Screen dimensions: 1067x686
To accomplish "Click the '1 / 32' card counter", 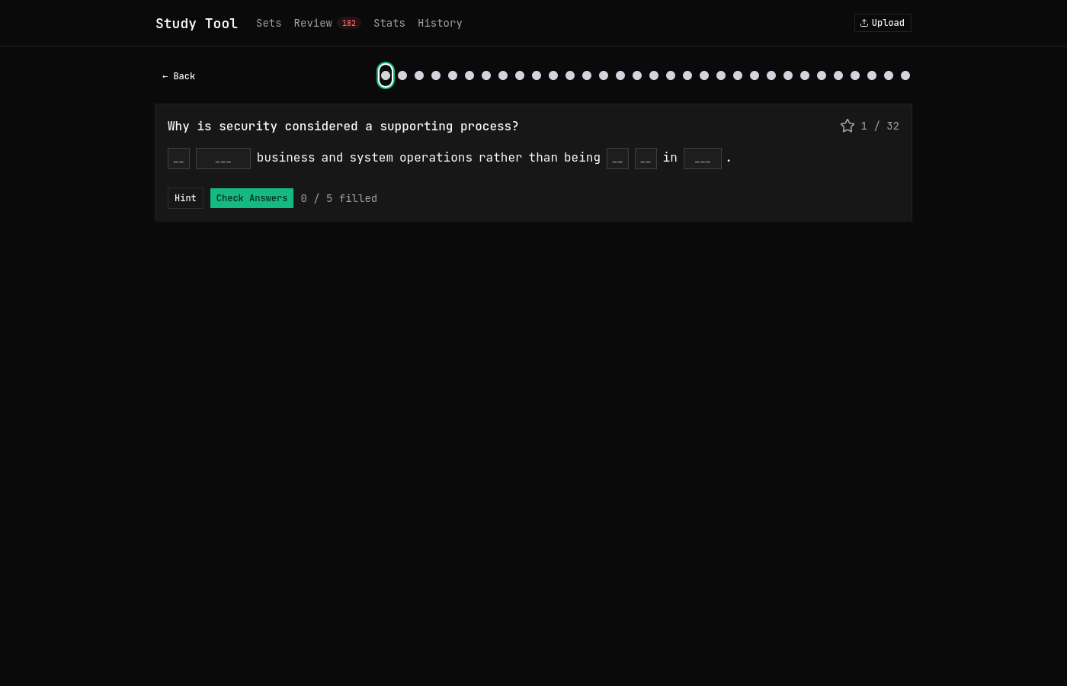I will tap(880, 126).
